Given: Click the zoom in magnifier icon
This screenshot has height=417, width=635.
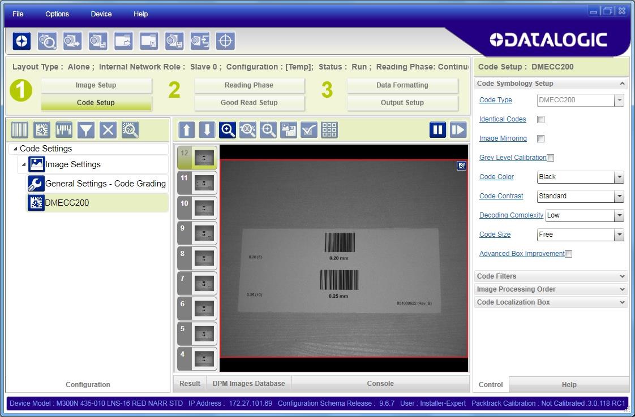Looking at the screenshot, I should [x=228, y=130].
